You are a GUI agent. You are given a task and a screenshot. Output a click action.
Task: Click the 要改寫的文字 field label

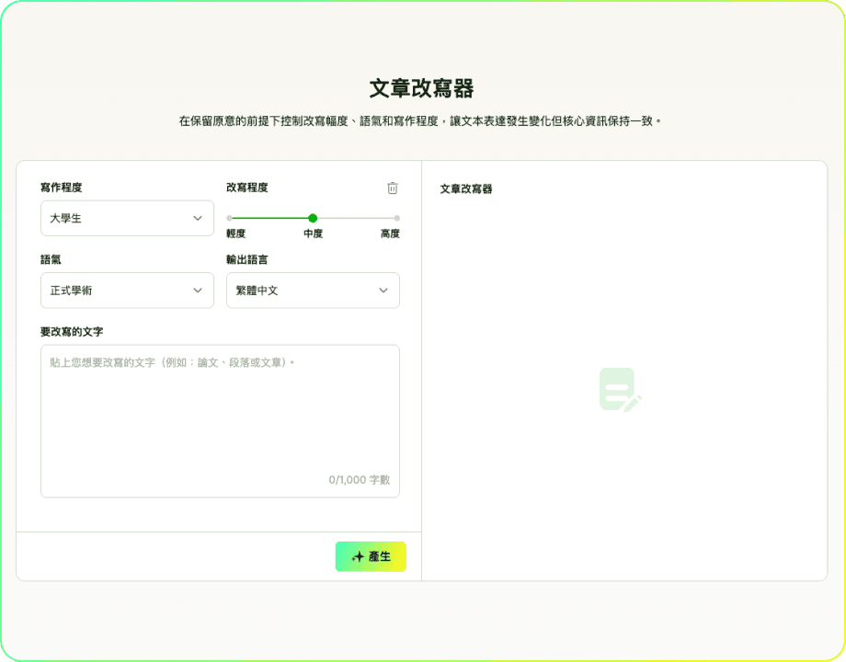pos(72,332)
